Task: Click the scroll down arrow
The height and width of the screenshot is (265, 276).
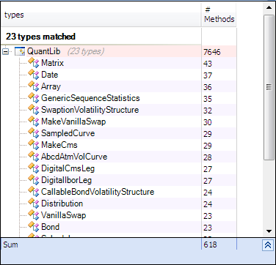Action: pos(269,231)
